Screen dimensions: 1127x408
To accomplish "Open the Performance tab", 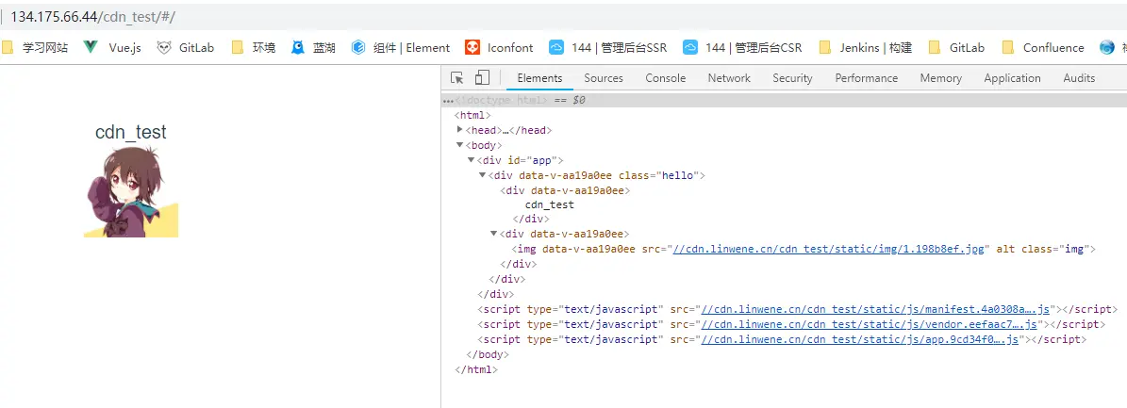I will point(866,78).
